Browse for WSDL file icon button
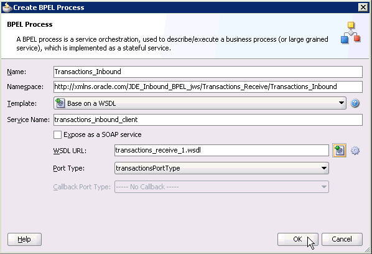 click(339, 150)
